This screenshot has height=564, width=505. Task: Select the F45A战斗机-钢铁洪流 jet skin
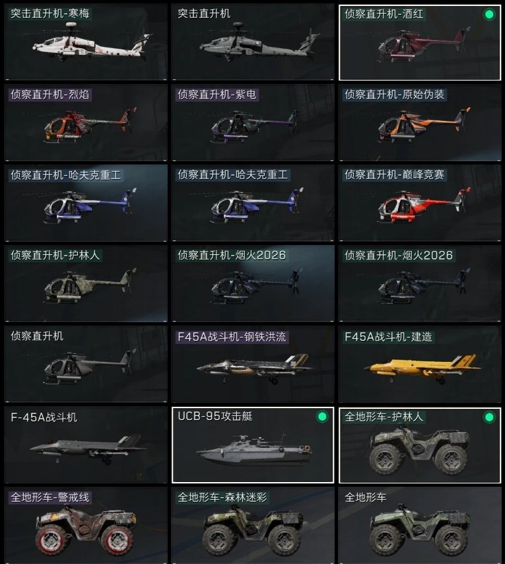click(x=253, y=365)
